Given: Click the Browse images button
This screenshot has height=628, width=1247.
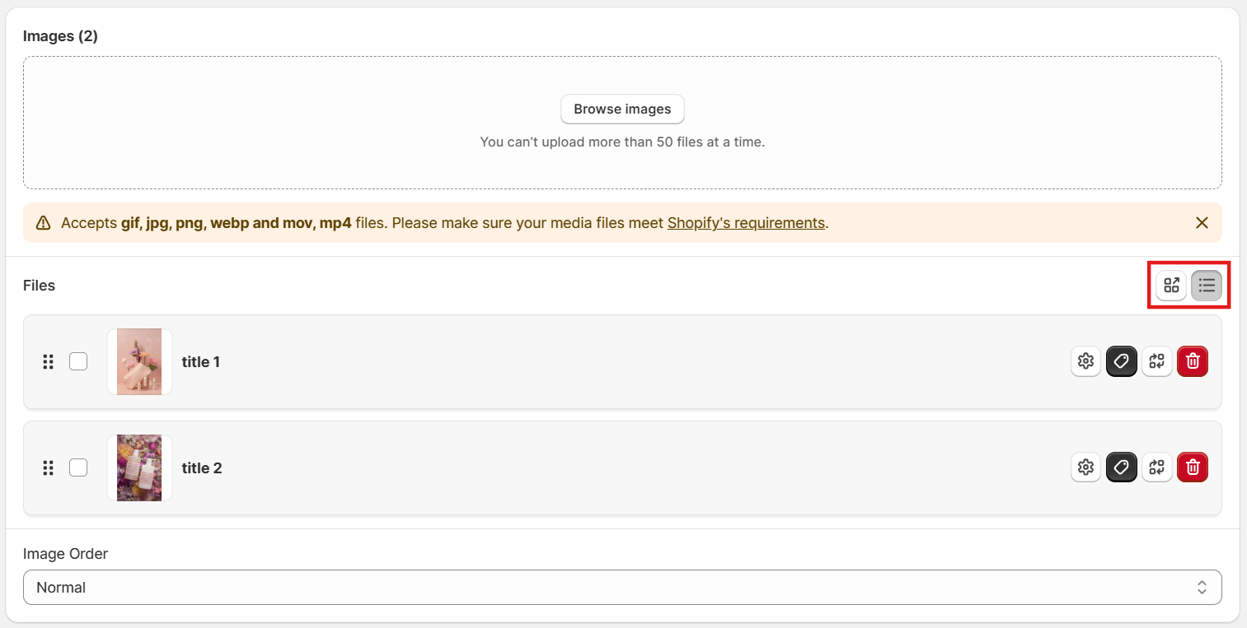Looking at the screenshot, I should point(622,109).
